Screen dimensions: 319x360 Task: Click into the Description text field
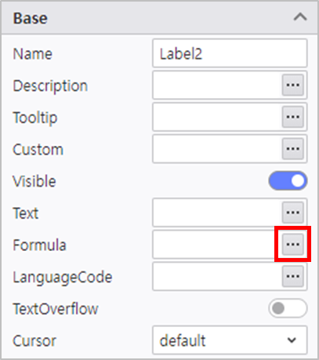click(217, 85)
